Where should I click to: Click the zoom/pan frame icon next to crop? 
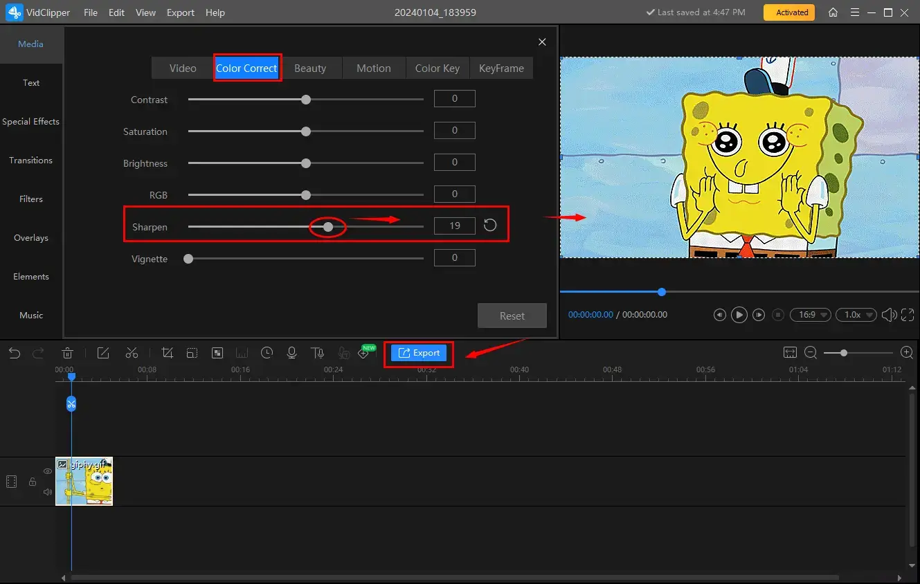pos(192,353)
